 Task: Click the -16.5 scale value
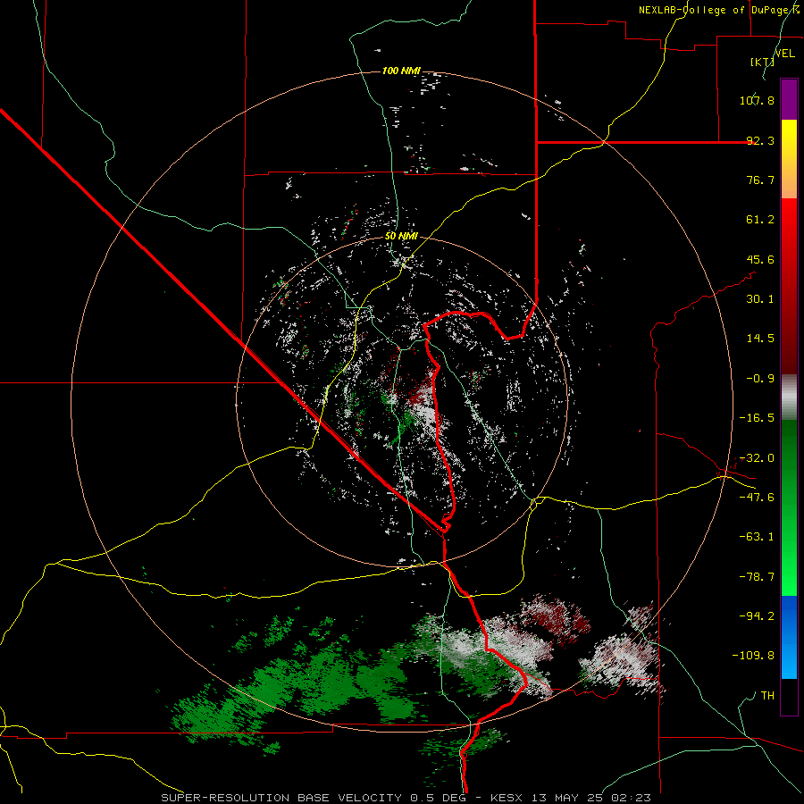pyautogui.click(x=757, y=418)
